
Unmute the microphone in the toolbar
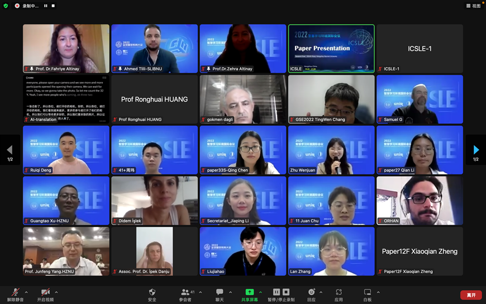16,293
